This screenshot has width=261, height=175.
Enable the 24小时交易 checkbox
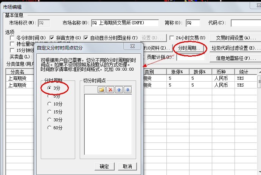[x=172, y=38]
